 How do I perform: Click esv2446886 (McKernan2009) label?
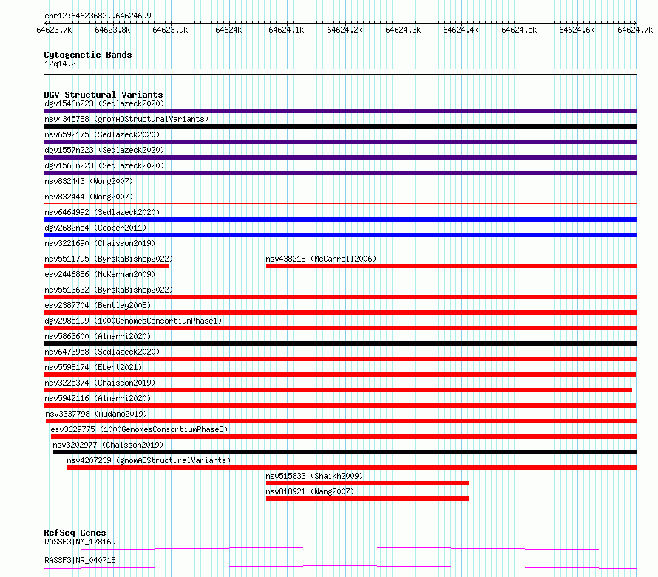click(100, 274)
